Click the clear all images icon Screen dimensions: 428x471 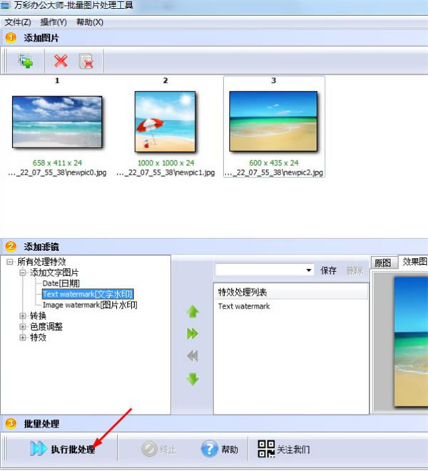[86, 61]
